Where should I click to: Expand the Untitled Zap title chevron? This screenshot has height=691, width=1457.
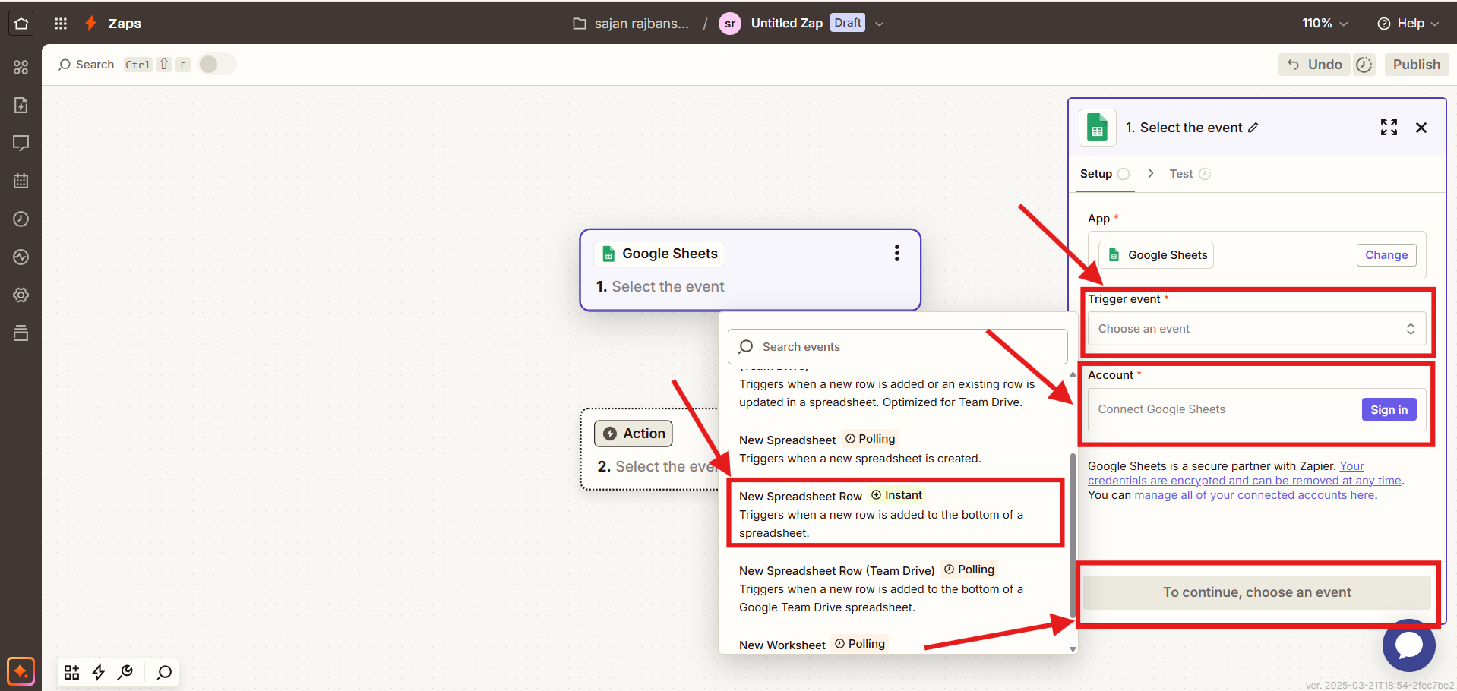880,24
